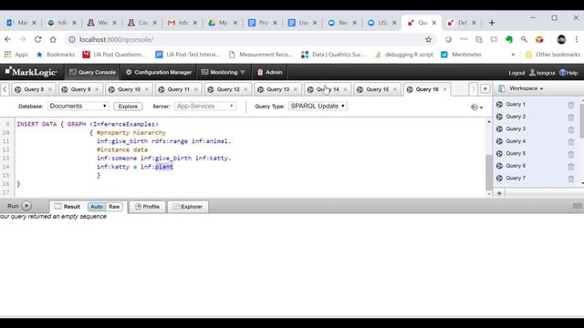The width and height of the screenshot is (584, 328).
Task: Expand the Workspace dropdown menu
Action: [527, 88]
